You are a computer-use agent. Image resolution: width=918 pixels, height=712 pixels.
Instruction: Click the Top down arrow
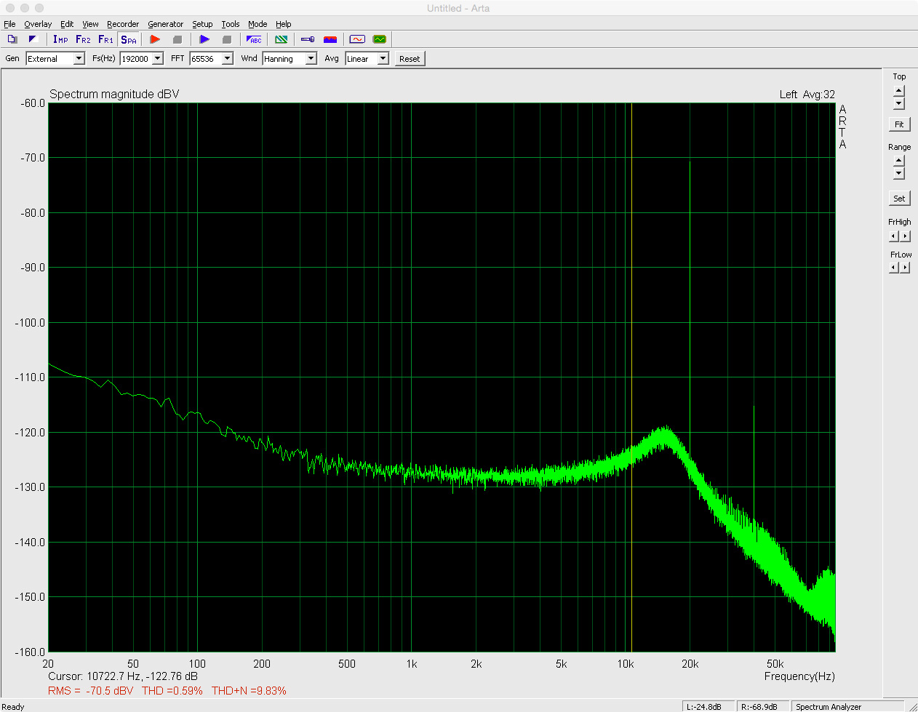[899, 103]
